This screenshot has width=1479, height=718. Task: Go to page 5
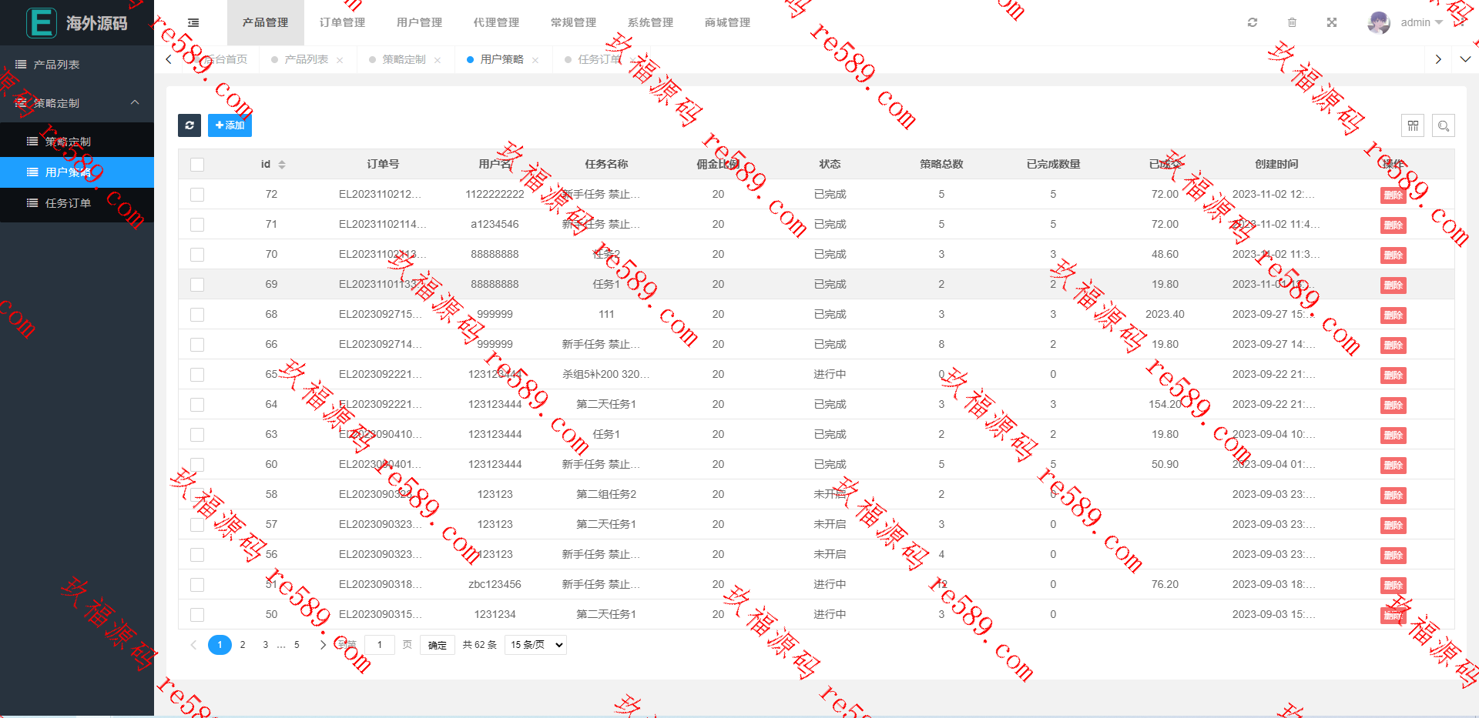tap(297, 645)
